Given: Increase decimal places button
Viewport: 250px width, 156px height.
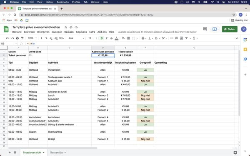Looking at the screenshot, I should (x=56, y=38).
